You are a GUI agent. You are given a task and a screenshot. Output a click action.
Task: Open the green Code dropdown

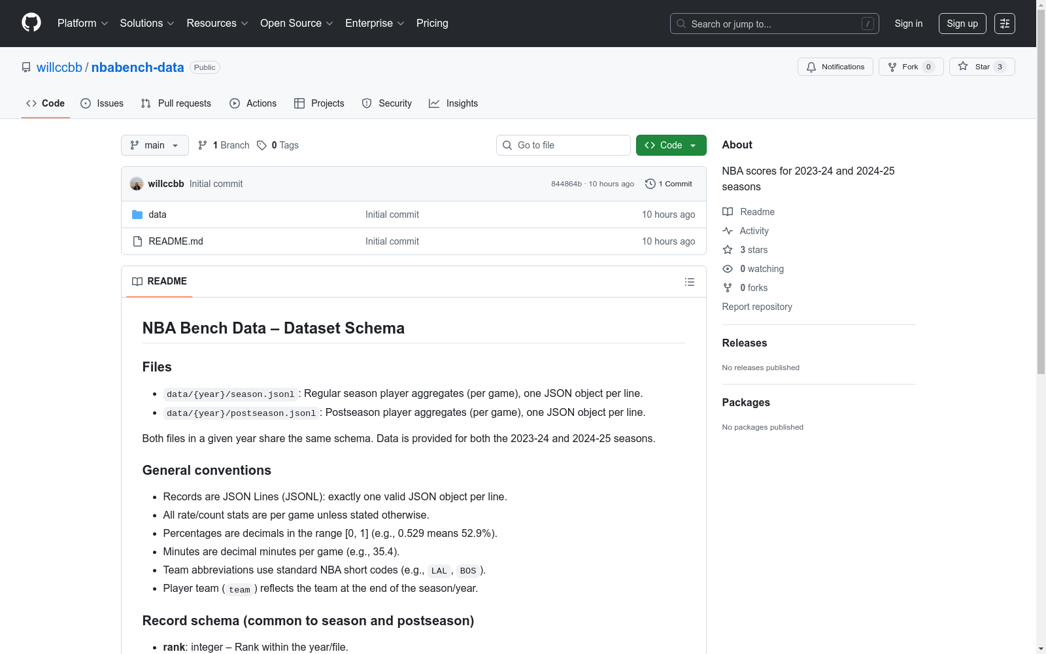point(671,145)
